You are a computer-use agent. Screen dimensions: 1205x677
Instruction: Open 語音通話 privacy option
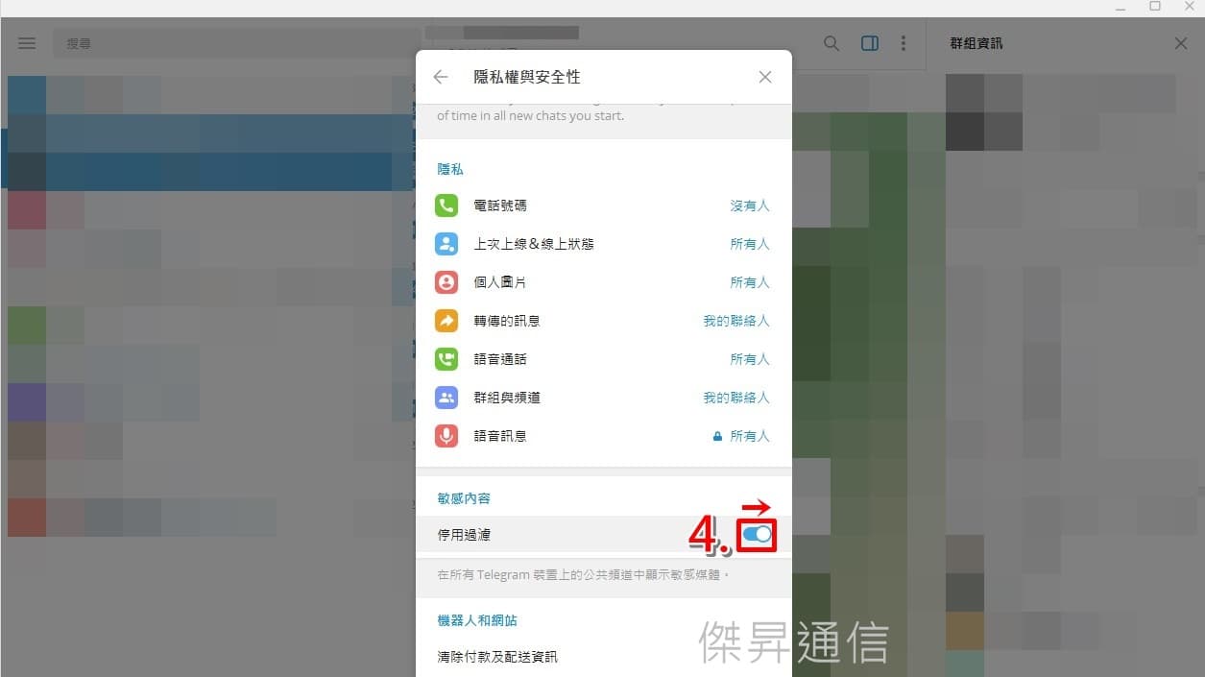(x=604, y=359)
